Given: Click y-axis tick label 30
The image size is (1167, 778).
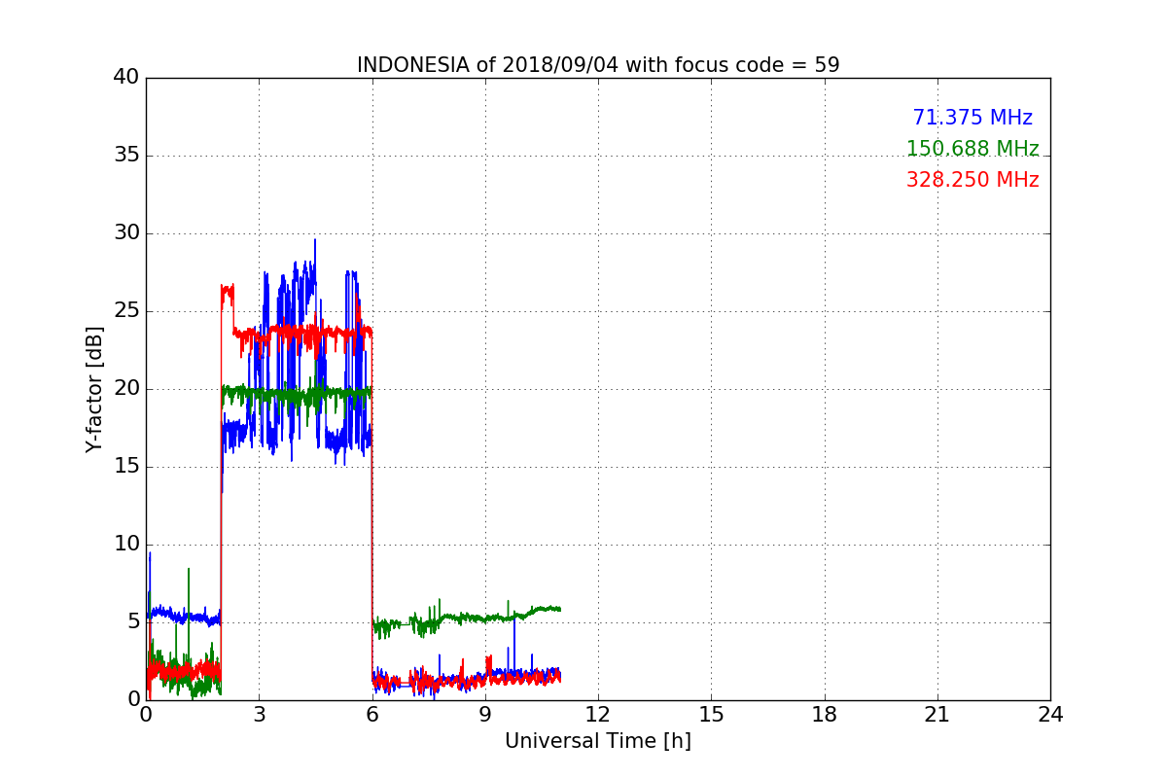Looking at the screenshot, I should [x=126, y=233].
